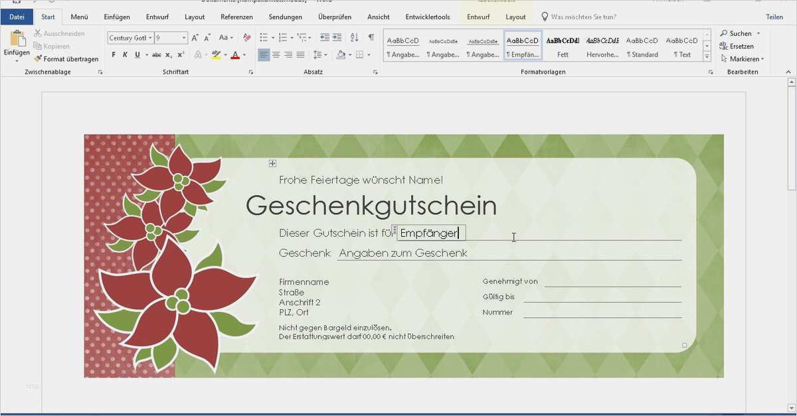This screenshot has width=797, height=416.
Task: Open the font color swatch dropdown
Action: 244,54
